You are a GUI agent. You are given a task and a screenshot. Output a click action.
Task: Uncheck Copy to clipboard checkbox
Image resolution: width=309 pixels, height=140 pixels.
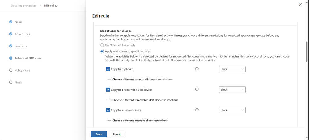(108, 69)
